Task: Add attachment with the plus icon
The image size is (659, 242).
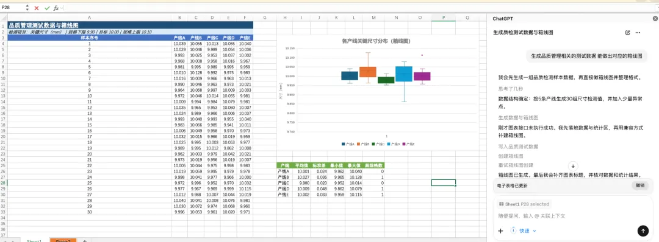Action: (x=500, y=230)
